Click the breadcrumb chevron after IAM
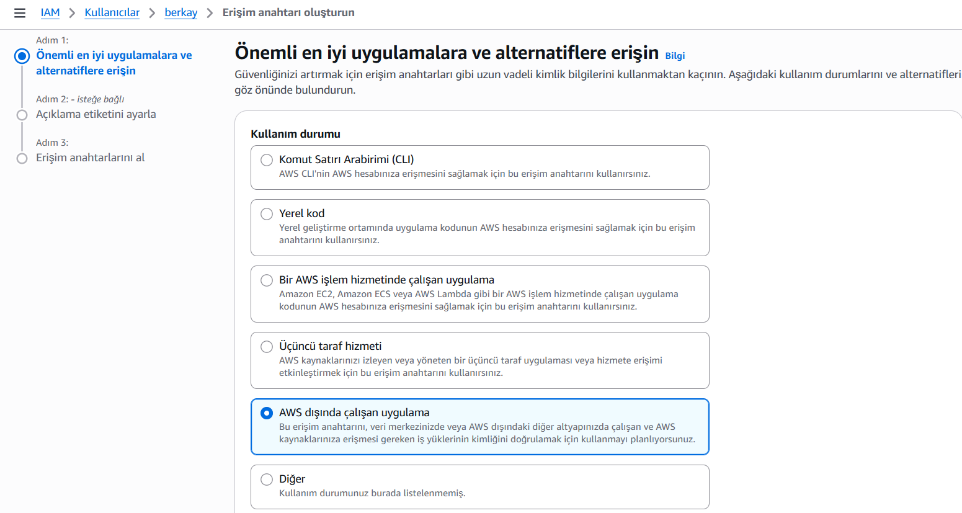 point(72,13)
